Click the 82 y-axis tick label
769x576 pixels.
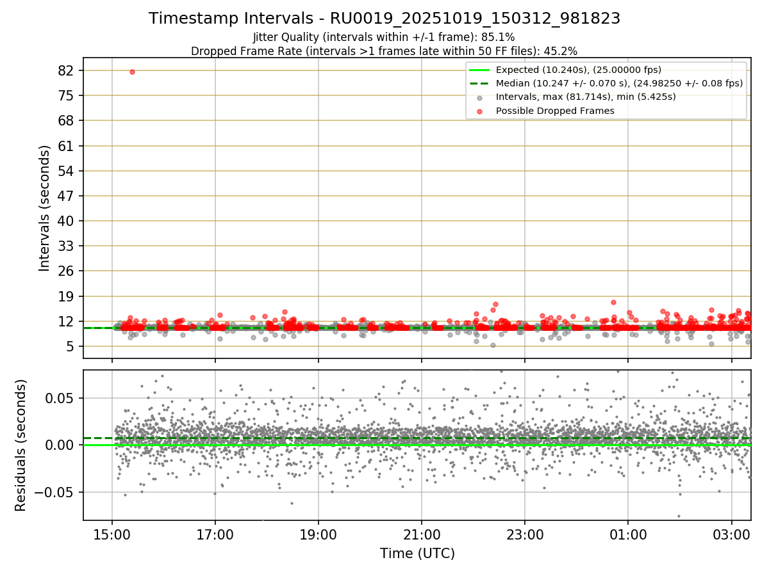click(67, 70)
